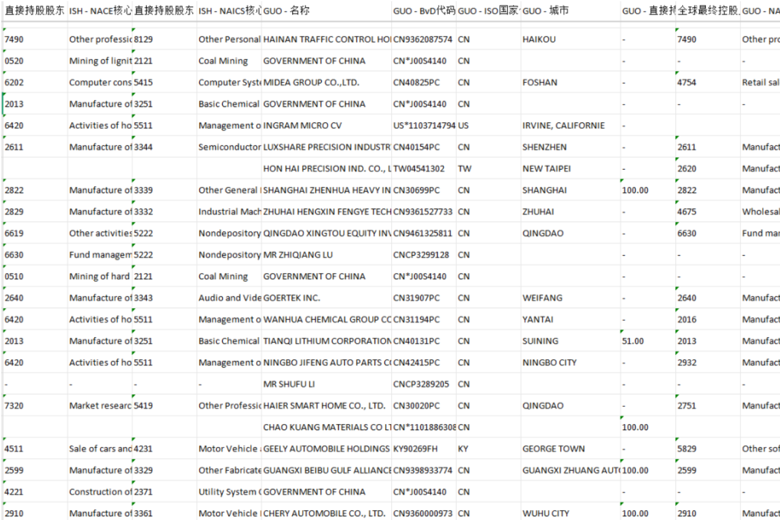The image size is (780, 520).
Task: Click the 'GEORGE TOWN' city cell
Action: pos(571,449)
